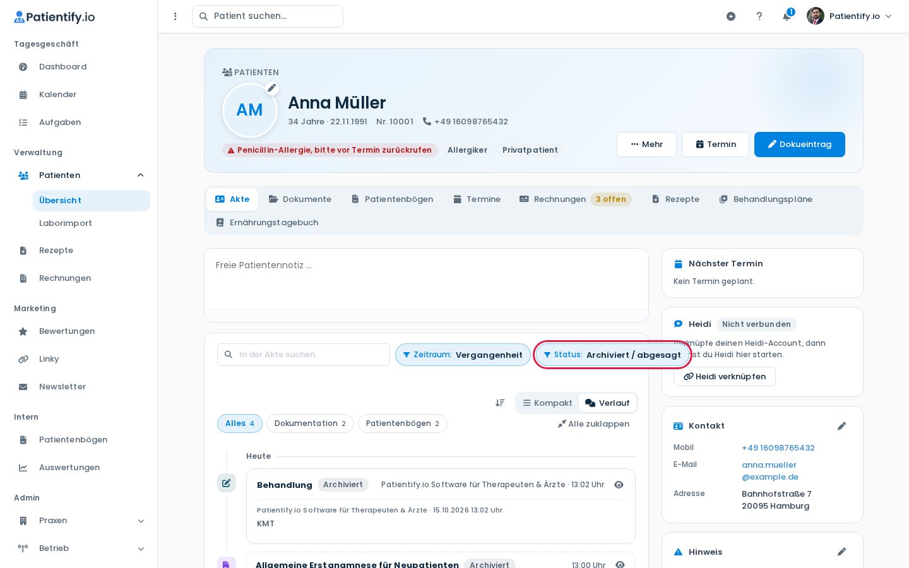Open Dashboard from the sidebar
The width and height of the screenshot is (909, 568).
[79, 67]
